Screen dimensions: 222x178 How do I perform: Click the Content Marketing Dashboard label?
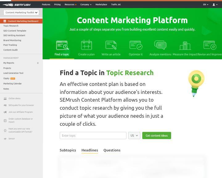tap(23, 21)
